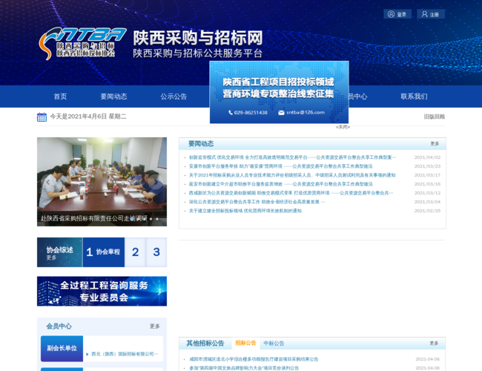Open notice 第四届中国文旅品牌影响力大会
This screenshot has height=371, width=482.
(x=244, y=368)
